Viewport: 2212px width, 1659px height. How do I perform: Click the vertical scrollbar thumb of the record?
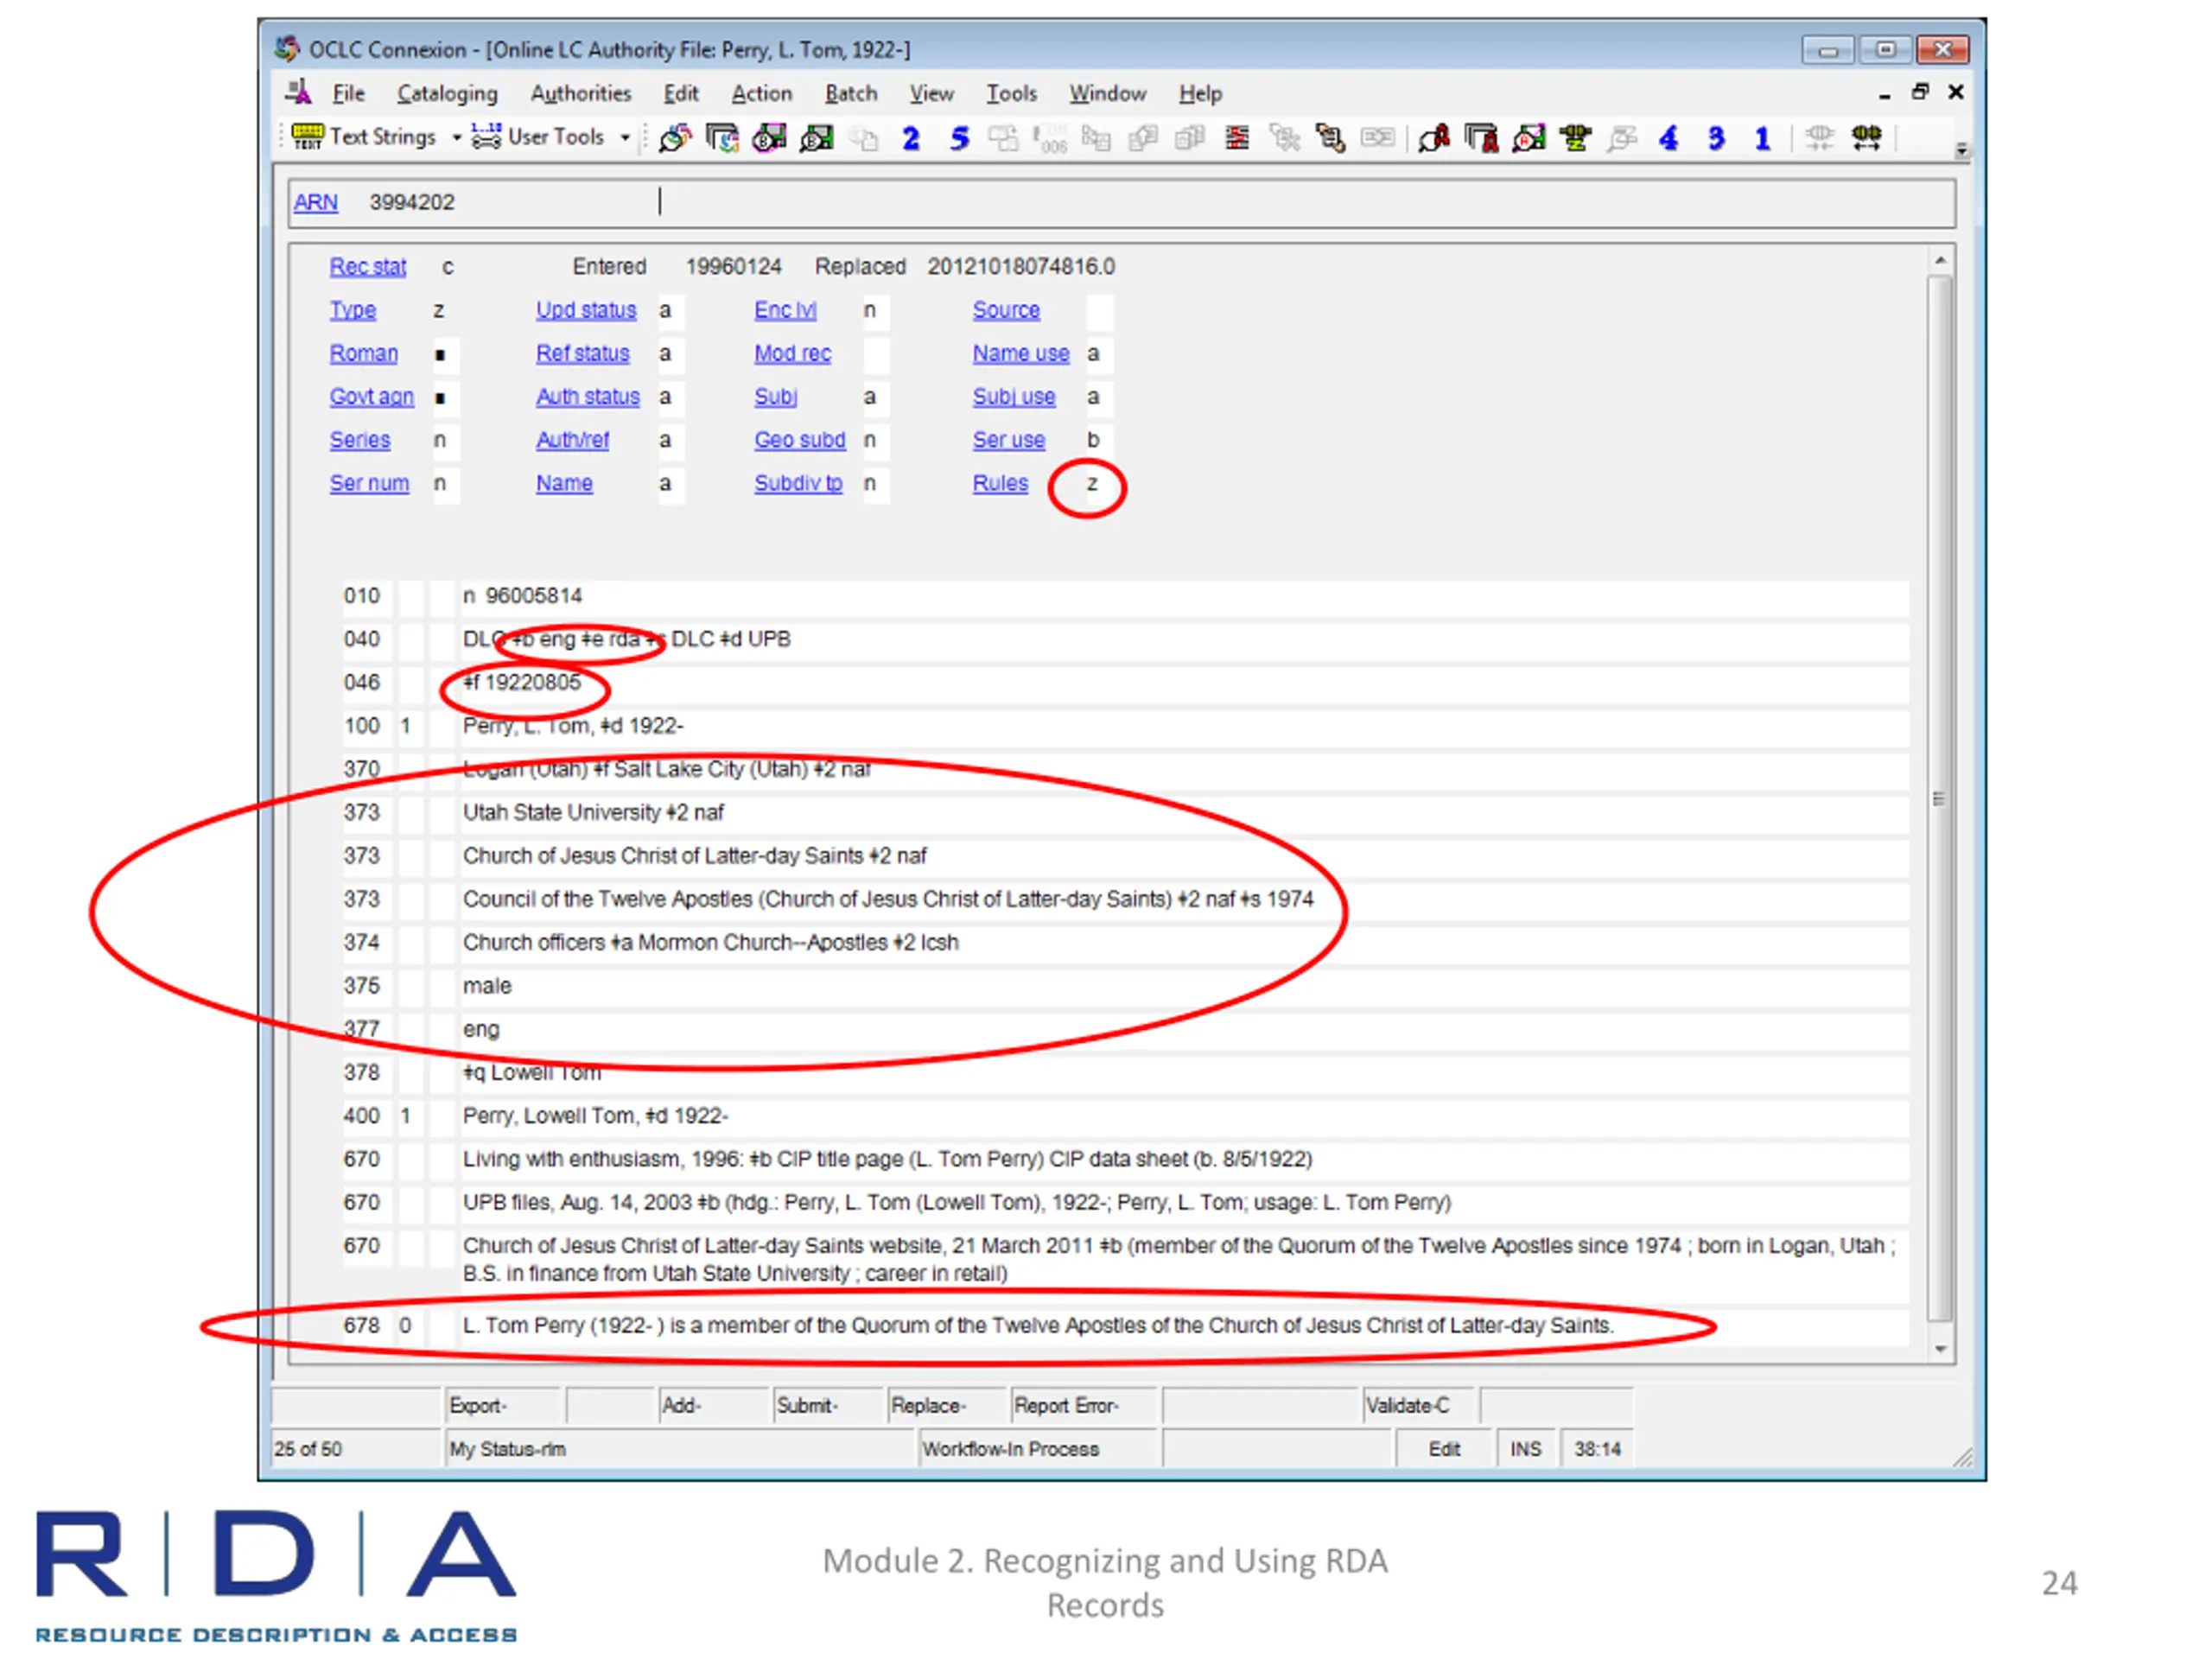[1940, 798]
